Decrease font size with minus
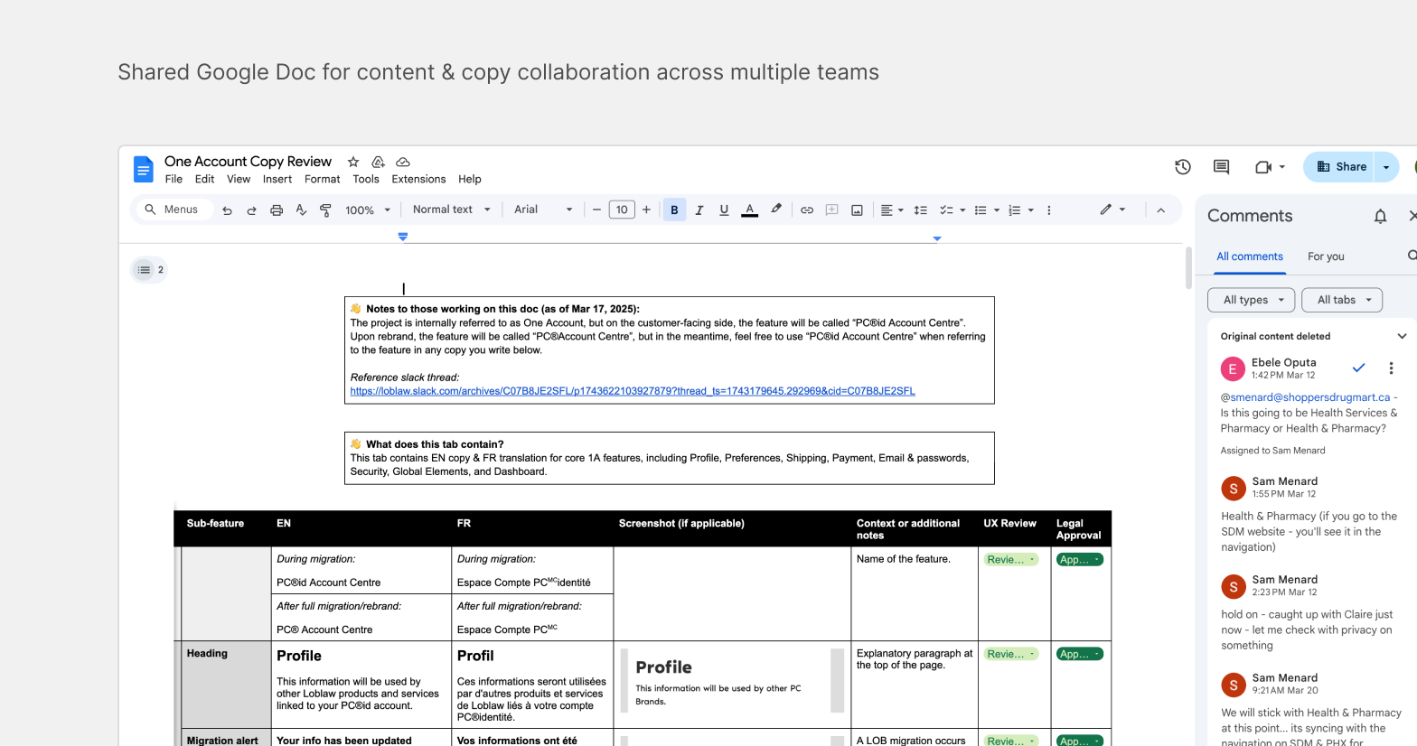This screenshot has width=1417, height=746. (x=596, y=210)
